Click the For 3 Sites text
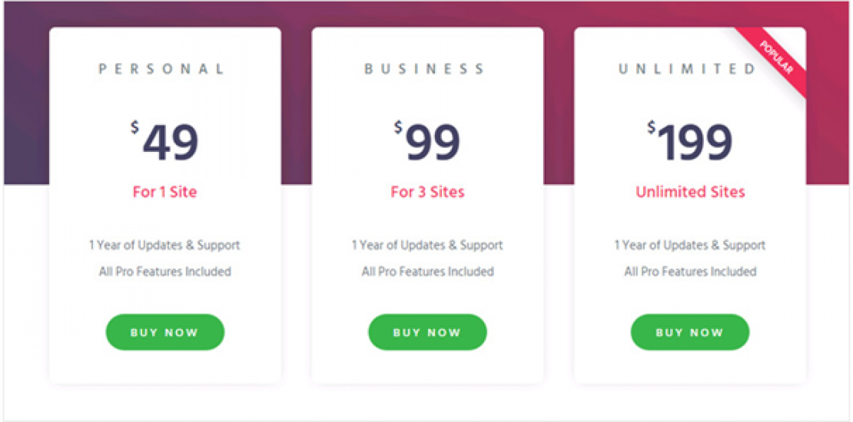 (427, 192)
